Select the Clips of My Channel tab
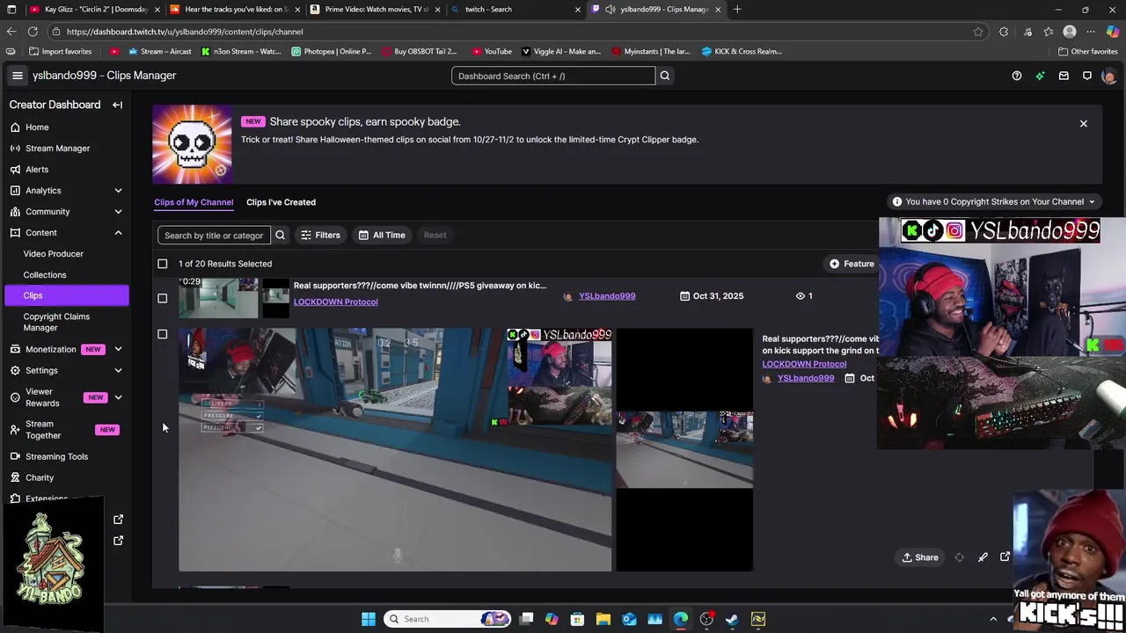This screenshot has height=633, width=1126. pyautogui.click(x=194, y=202)
